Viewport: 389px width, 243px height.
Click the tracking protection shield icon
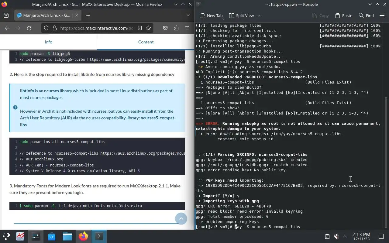tap(46, 28)
